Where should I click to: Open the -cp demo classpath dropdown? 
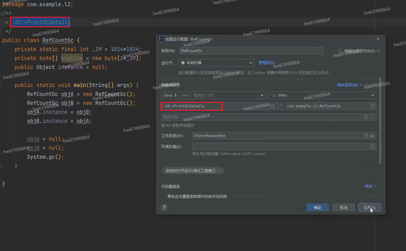pos(322,95)
